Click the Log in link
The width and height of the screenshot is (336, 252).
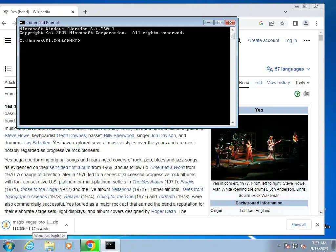pyautogui.click(x=291, y=40)
